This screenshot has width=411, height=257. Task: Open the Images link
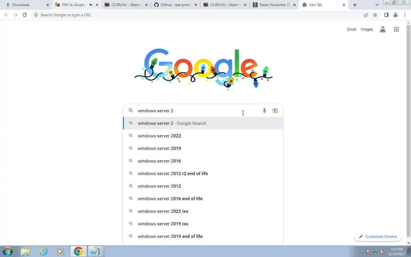(x=366, y=29)
